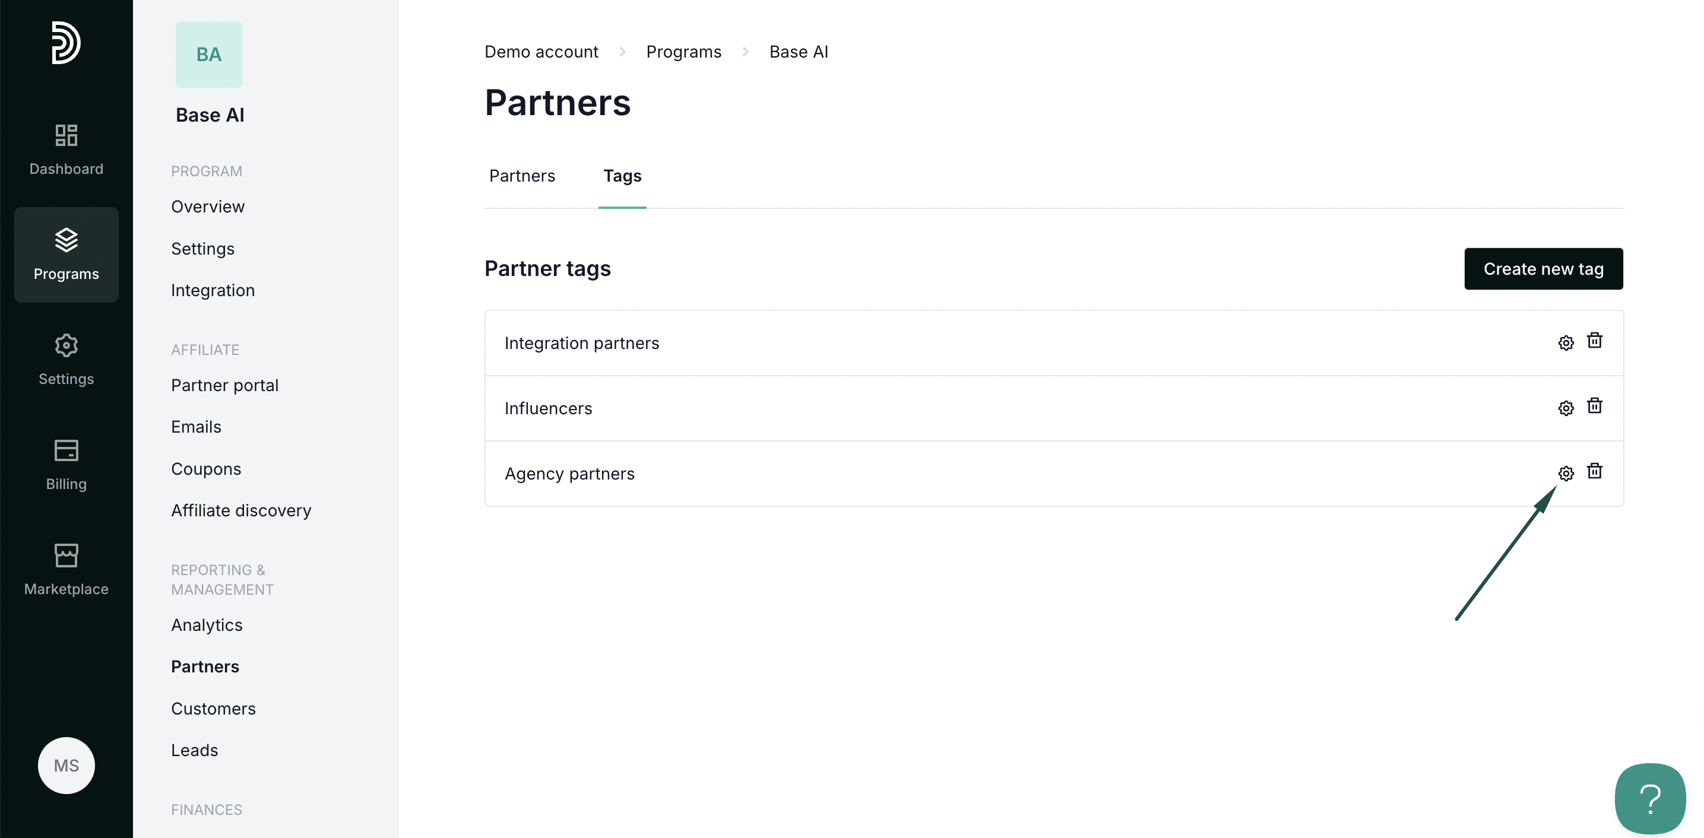Delete the Integration partners tag
Viewport: 1704px width, 838px height.
pyautogui.click(x=1595, y=341)
